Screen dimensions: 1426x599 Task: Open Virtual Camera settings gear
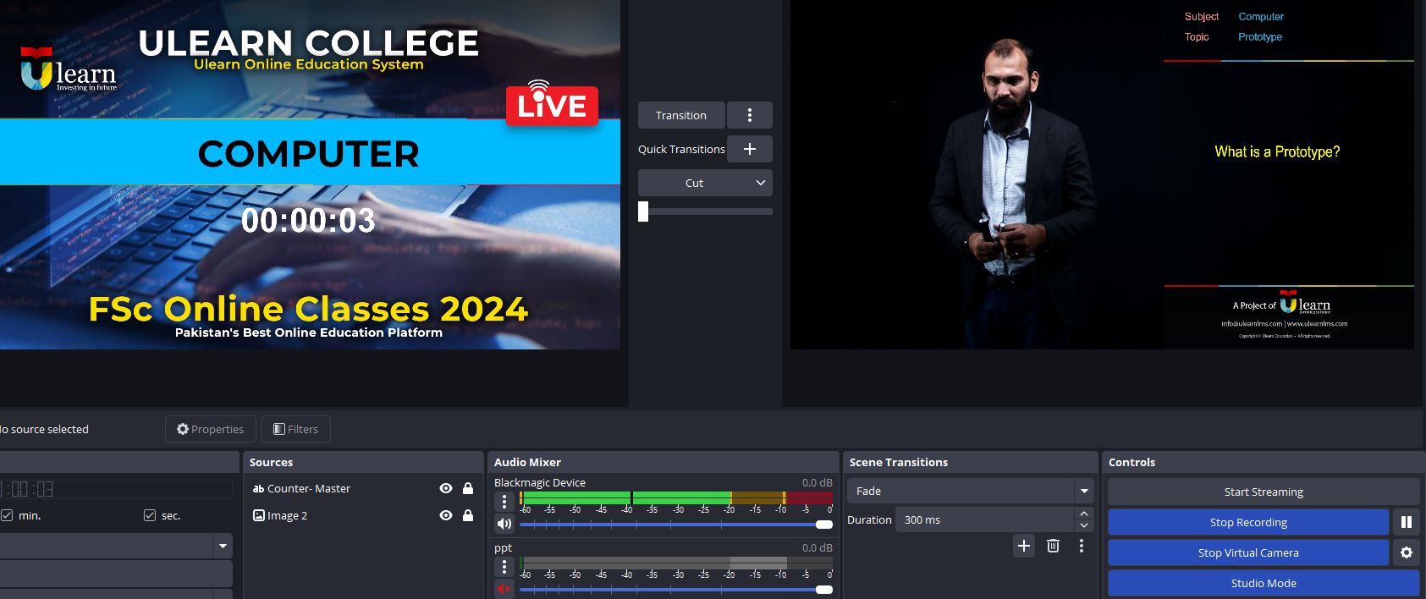(x=1407, y=552)
